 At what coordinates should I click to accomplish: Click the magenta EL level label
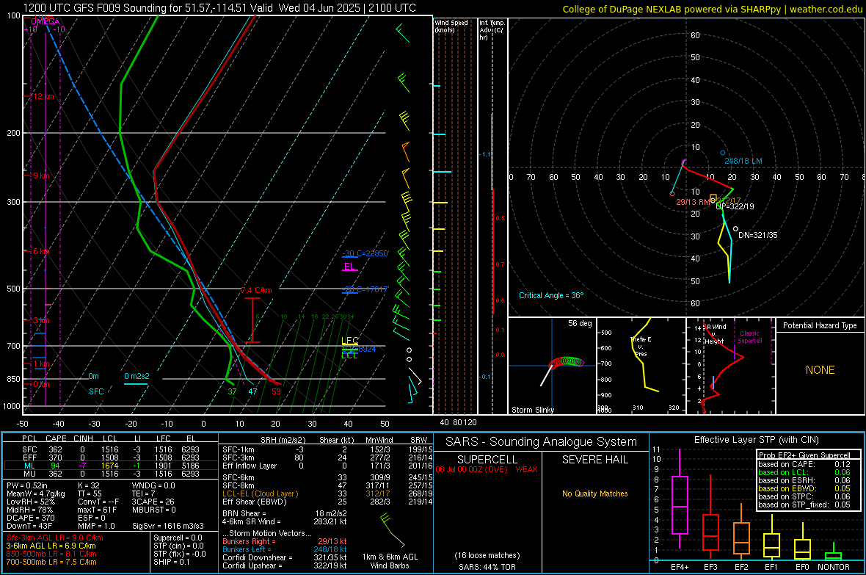click(349, 267)
